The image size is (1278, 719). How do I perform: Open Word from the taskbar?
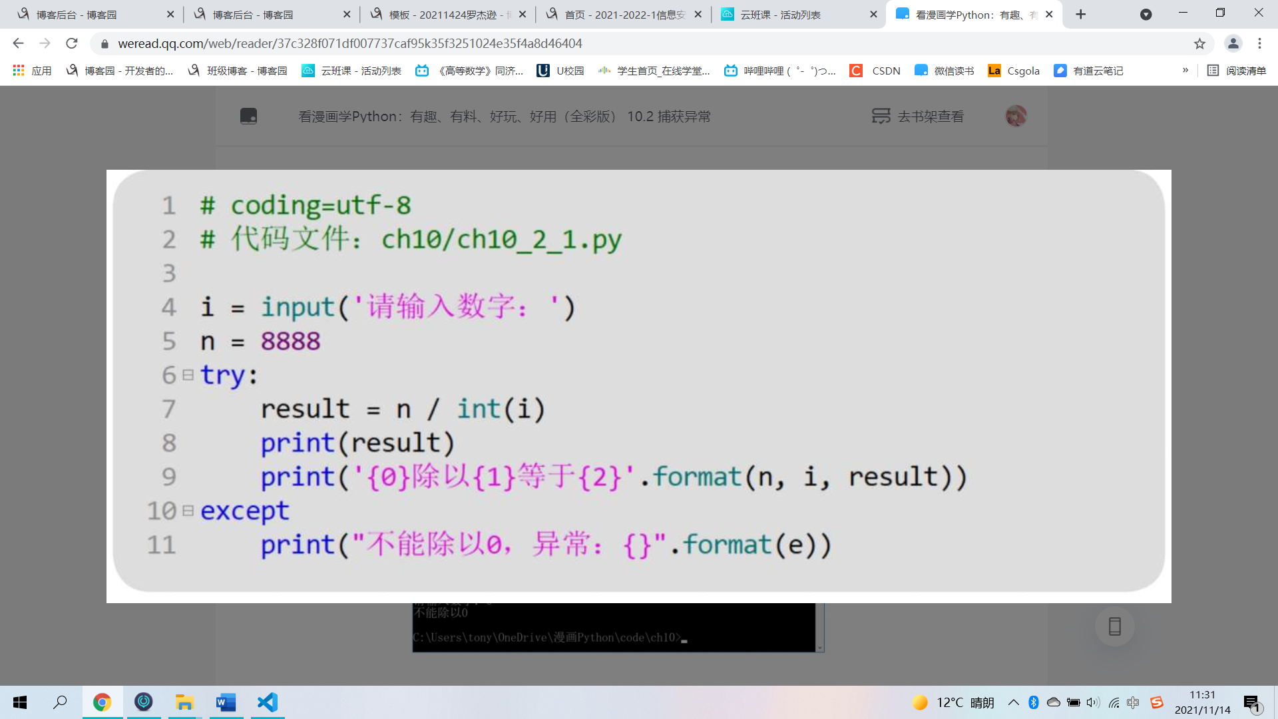226,702
